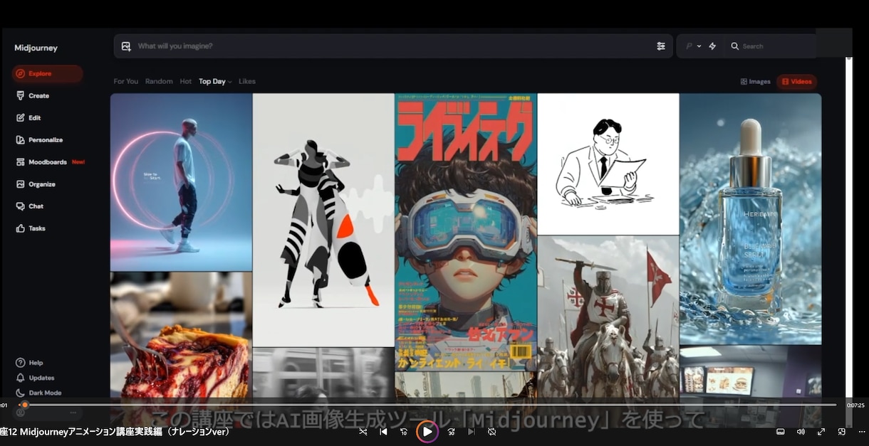The height and width of the screenshot is (446, 869).
Task: Open Updates notifications bell
Action: (x=35, y=378)
